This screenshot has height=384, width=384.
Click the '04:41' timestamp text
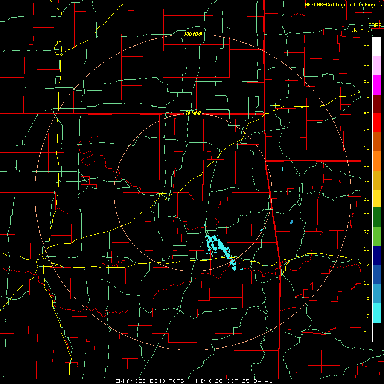coord(263,381)
